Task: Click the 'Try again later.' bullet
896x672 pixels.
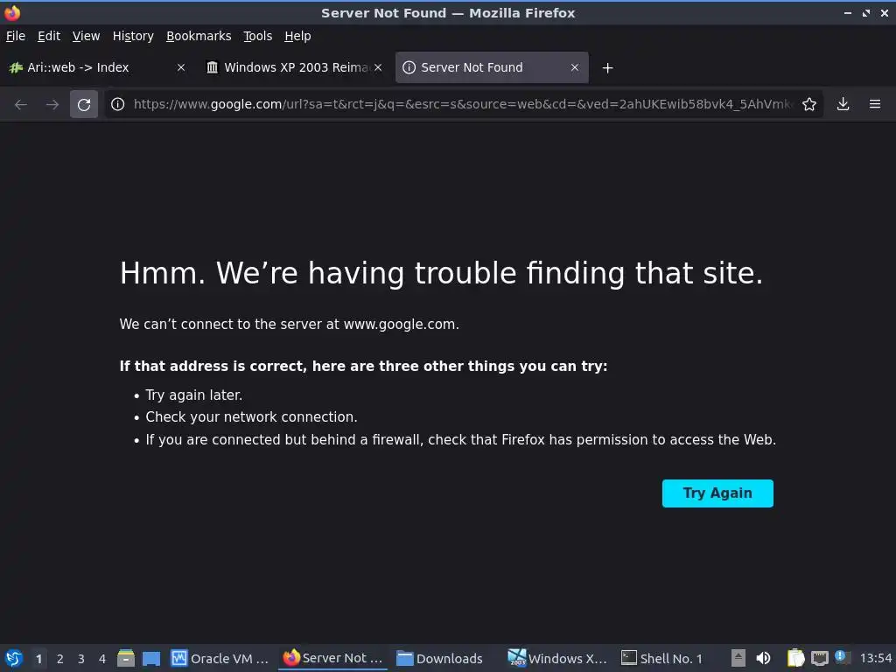Action: pos(193,395)
